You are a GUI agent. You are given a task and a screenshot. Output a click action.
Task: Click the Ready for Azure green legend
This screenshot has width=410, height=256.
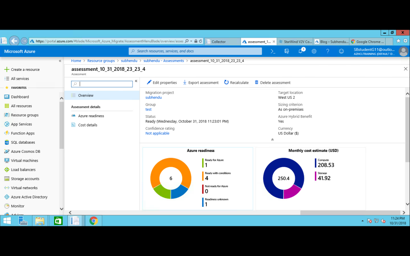pyautogui.click(x=213, y=163)
